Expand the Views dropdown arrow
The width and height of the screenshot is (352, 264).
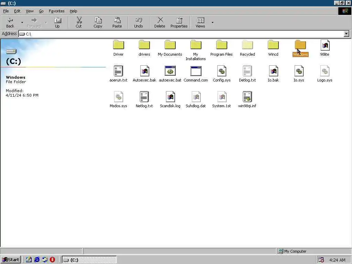pos(212,22)
